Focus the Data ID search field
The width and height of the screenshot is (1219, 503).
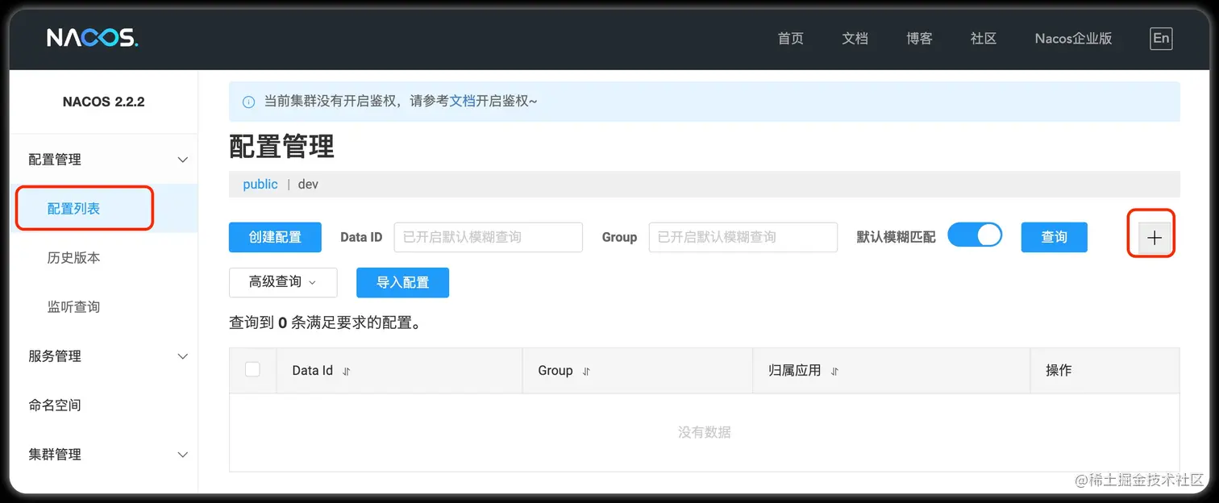click(x=488, y=237)
